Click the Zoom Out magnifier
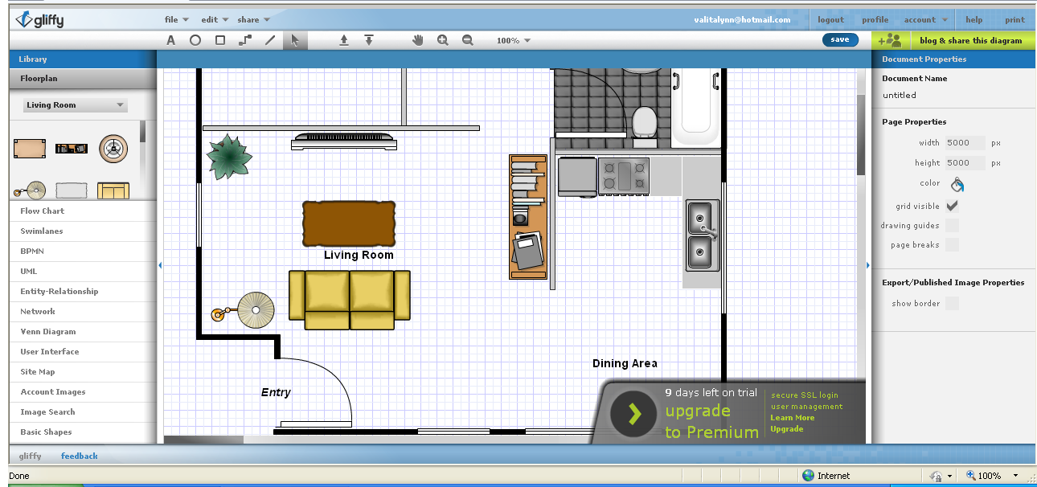This screenshot has width=1037, height=487. click(468, 40)
